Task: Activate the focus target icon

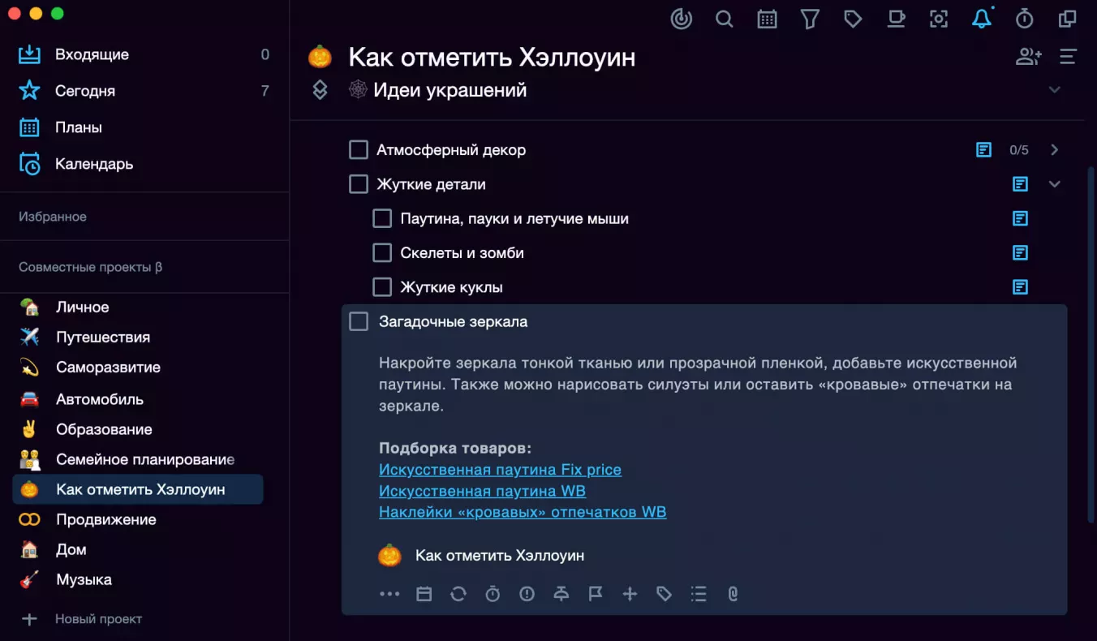Action: tap(939, 19)
